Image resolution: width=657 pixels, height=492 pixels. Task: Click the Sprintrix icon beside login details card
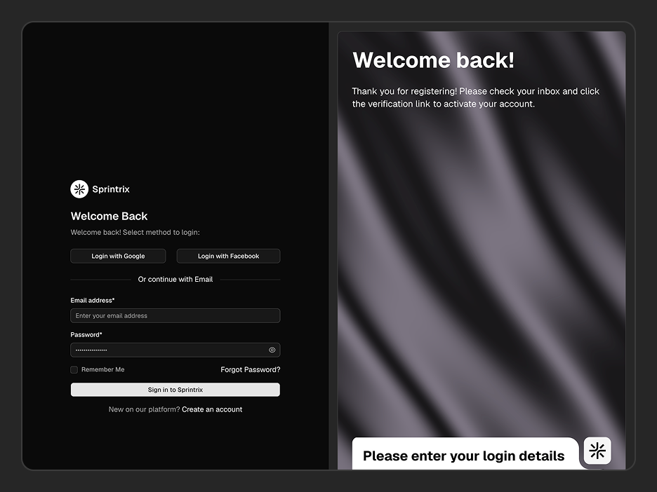(597, 451)
